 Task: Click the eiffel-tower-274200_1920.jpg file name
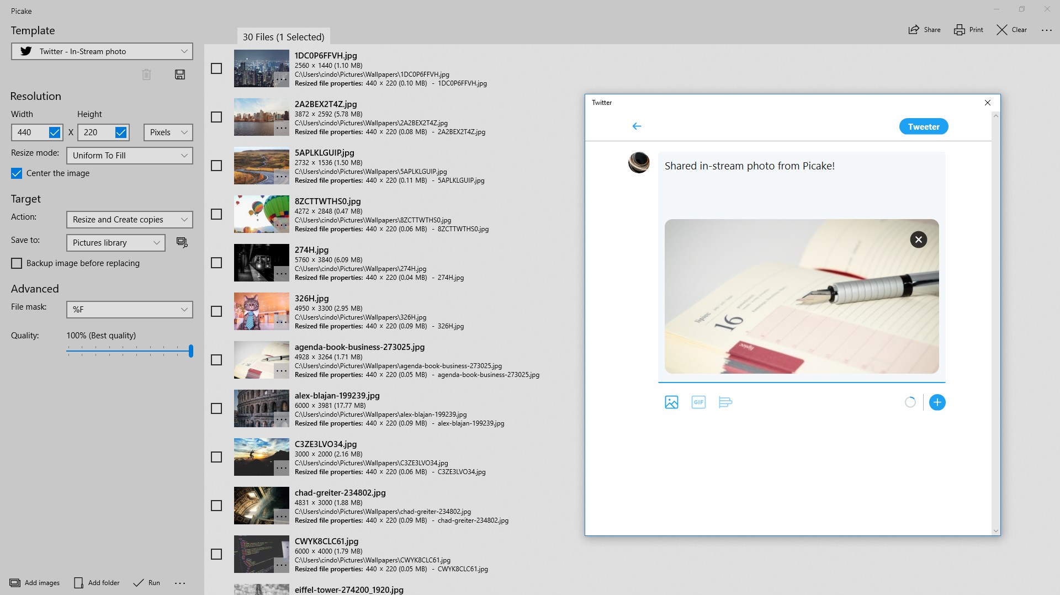tap(349, 589)
